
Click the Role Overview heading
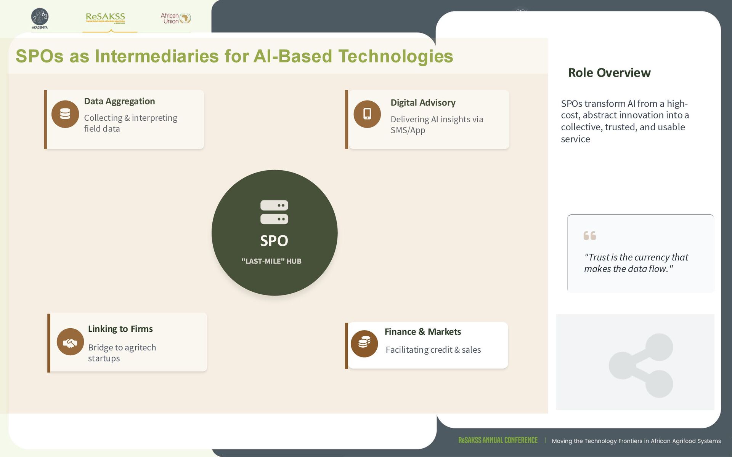click(609, 73)
